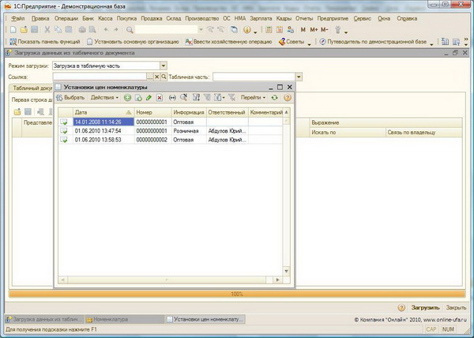474x338 pixels.
Task: Click red X Mark for deletion icon
Action: point(160,98)
